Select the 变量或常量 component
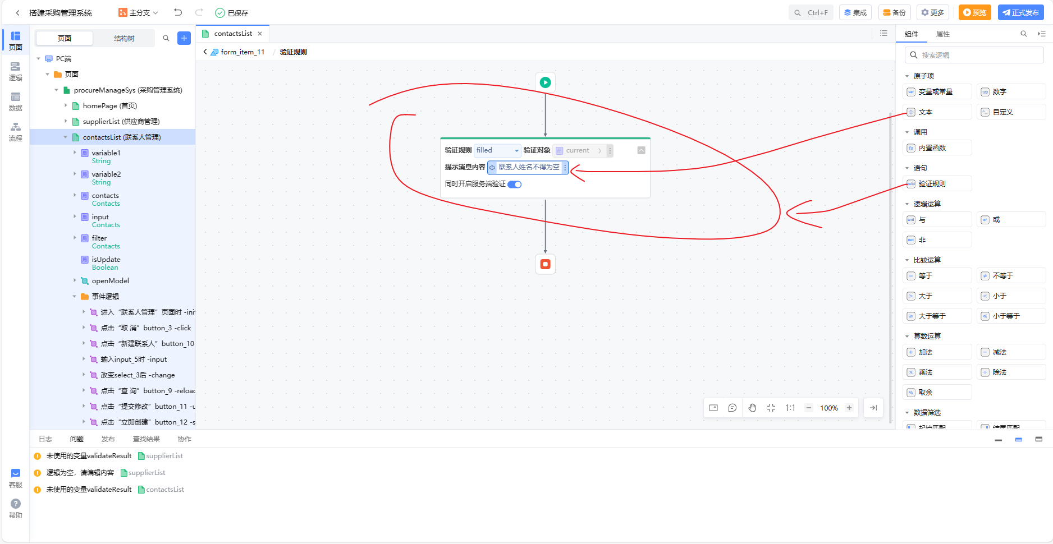The image size is (1053, 544). [x=937, y=92]
